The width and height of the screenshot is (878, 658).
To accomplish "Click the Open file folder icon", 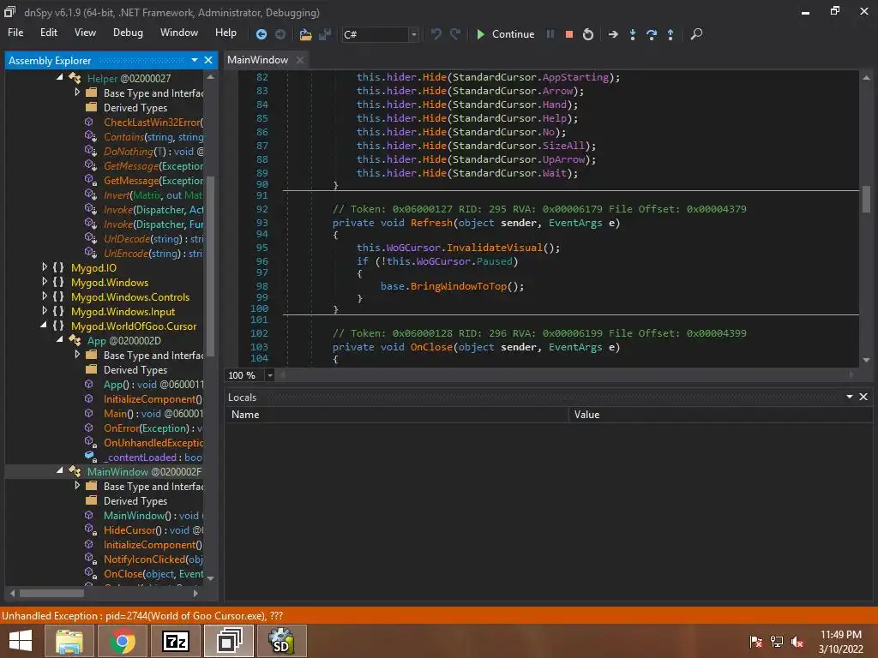I will [x=305, y=34].
